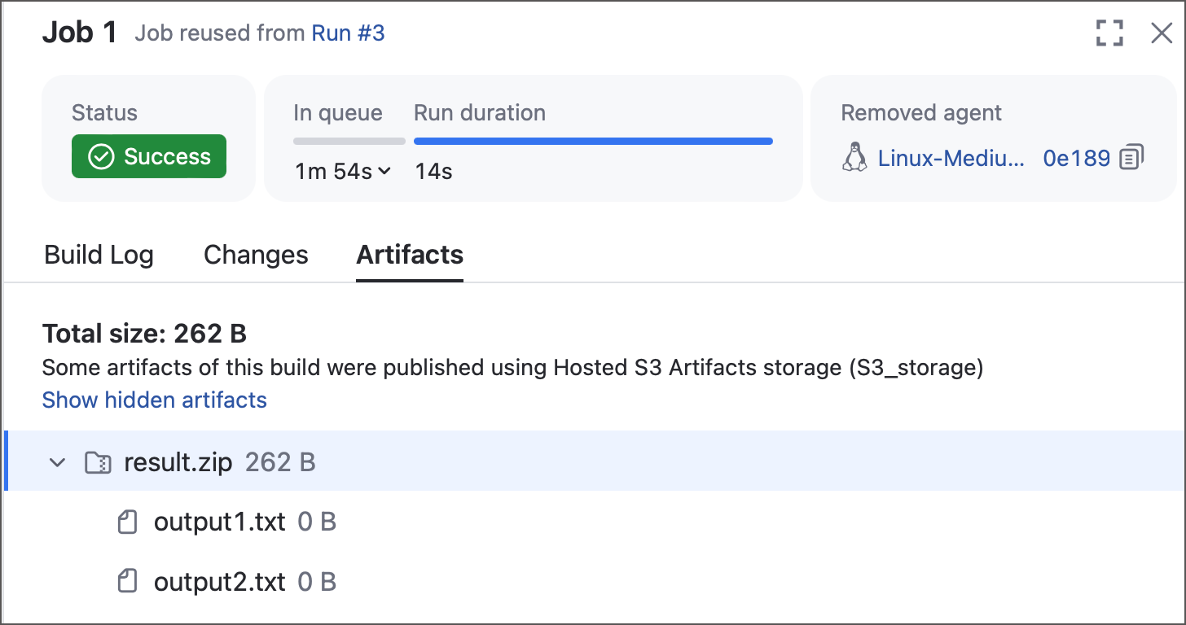Image resolution: width=1186 pixels, height=625 pixels.
Task: Click the result.zip archive folder icon
Action: 98,463
